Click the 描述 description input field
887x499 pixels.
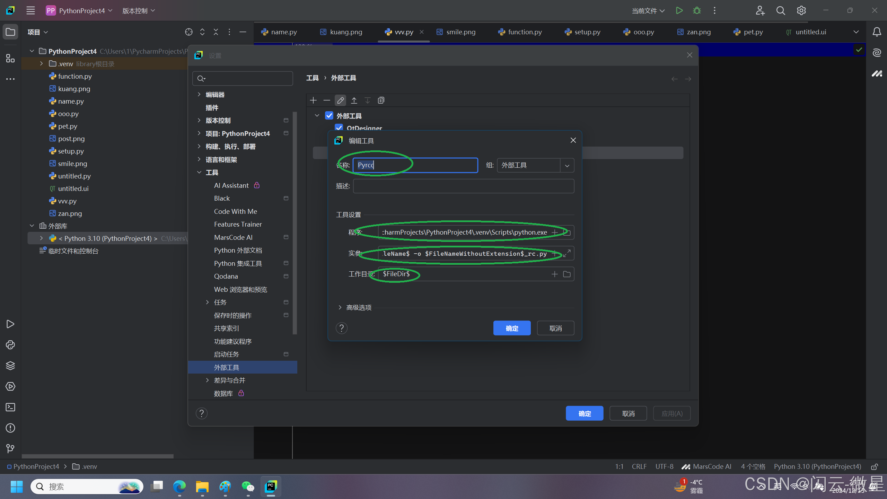coord(463,186)
